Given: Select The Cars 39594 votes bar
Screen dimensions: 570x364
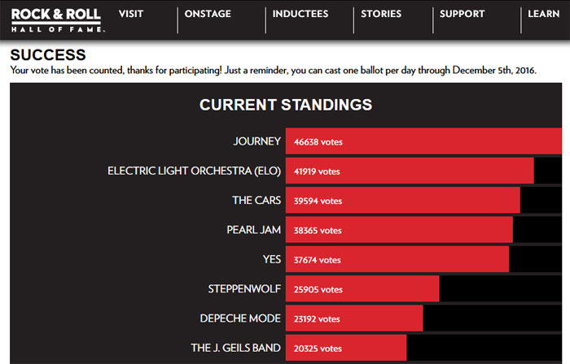Looking at the screenshot, I should (x=402, y=201).
